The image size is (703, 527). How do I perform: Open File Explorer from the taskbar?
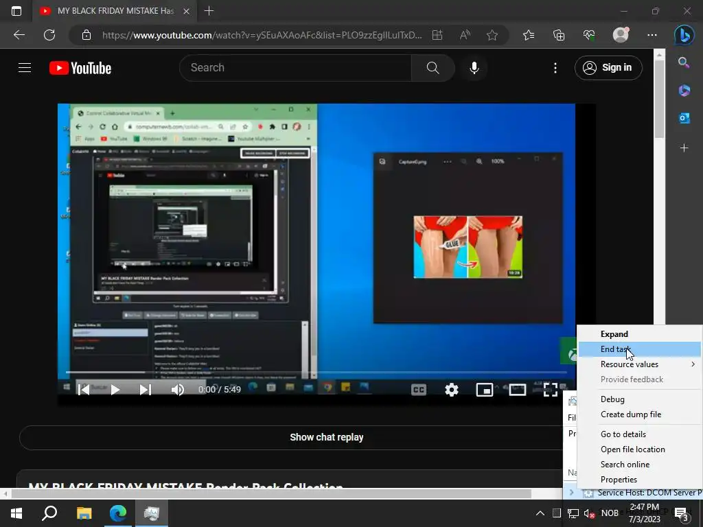pos(84,513)
